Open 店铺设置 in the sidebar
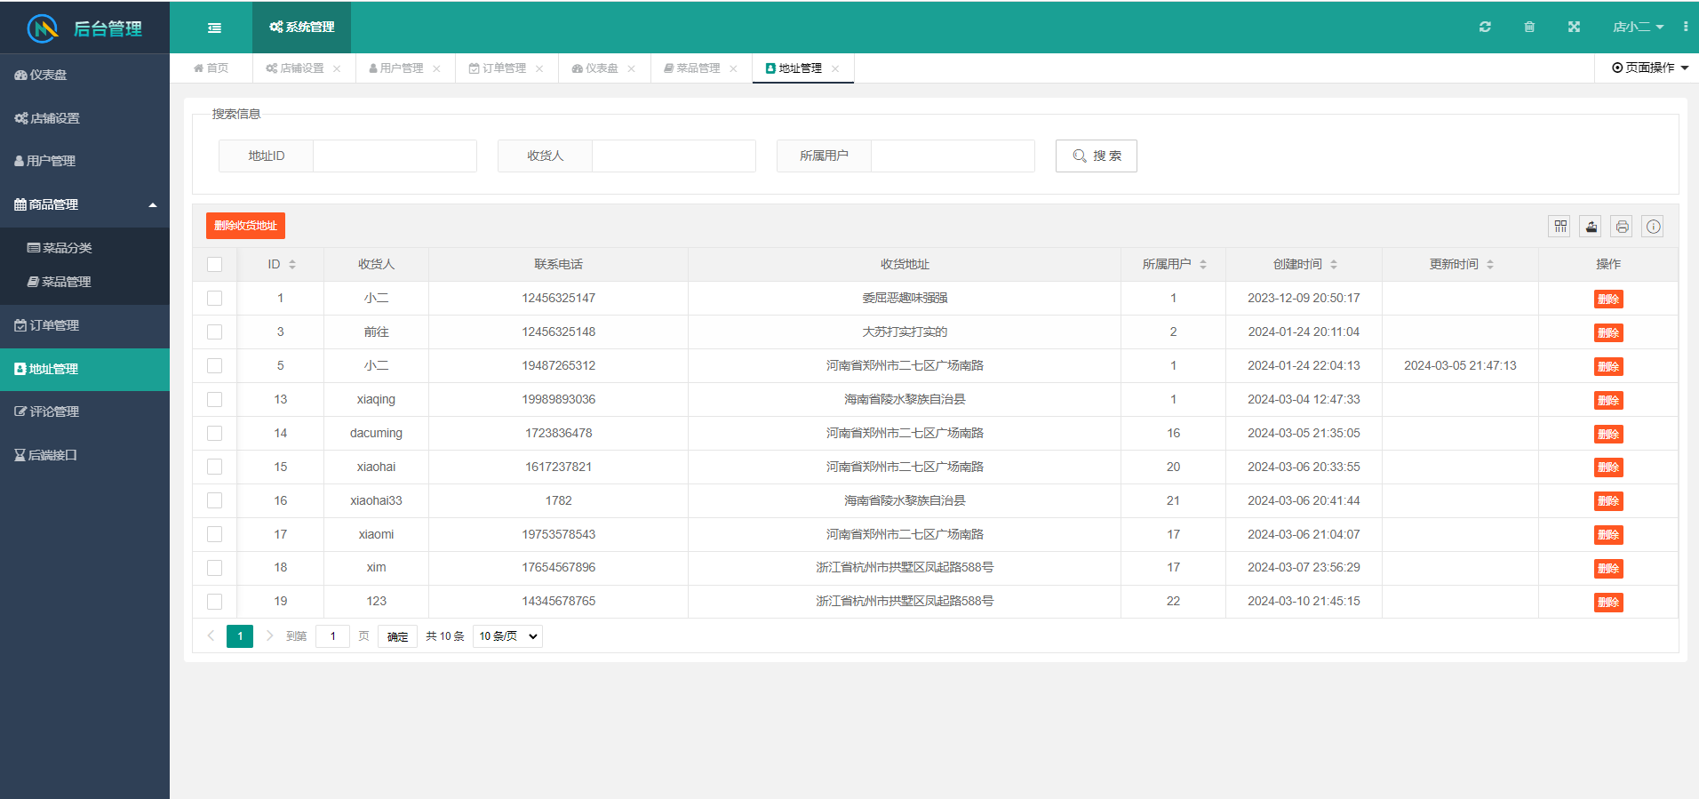Screen dimensions: 1699x799 (x=84, y=118)
